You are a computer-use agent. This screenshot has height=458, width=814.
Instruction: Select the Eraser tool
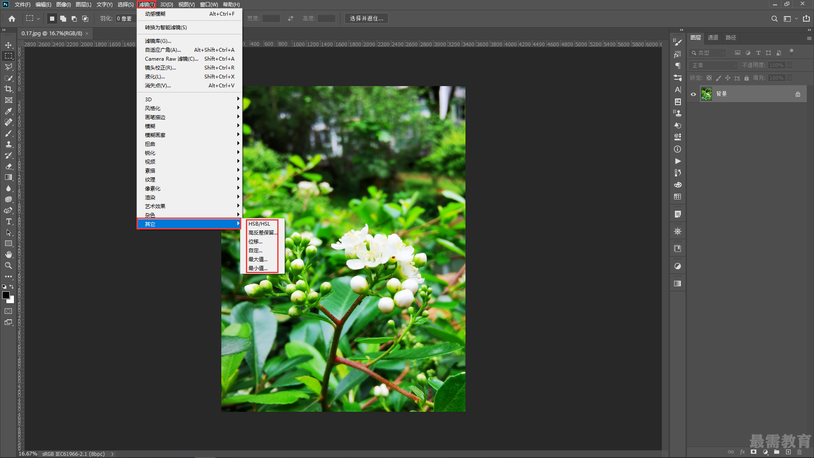pyautogui.click(x=8, y=166)
